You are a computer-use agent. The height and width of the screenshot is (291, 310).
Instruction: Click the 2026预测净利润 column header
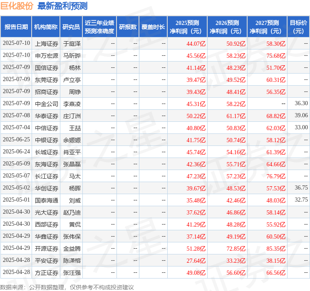point(227,27)
